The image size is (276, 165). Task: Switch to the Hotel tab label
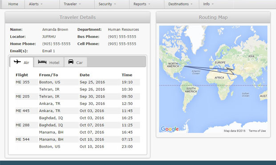click(54, 62)
